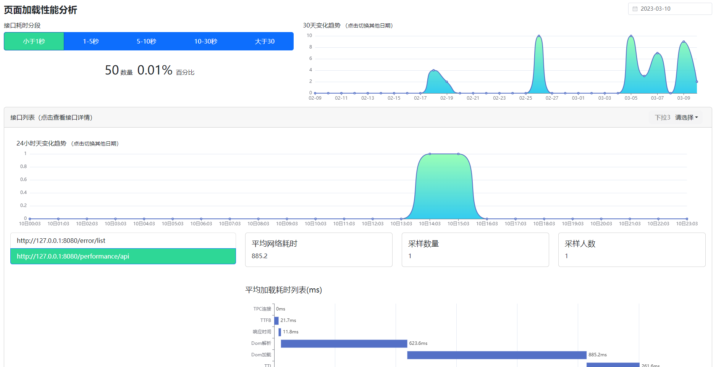This screenshot has height=367, width=716.
Task: Click the 采样人数 card
Action: click(632, 250)
